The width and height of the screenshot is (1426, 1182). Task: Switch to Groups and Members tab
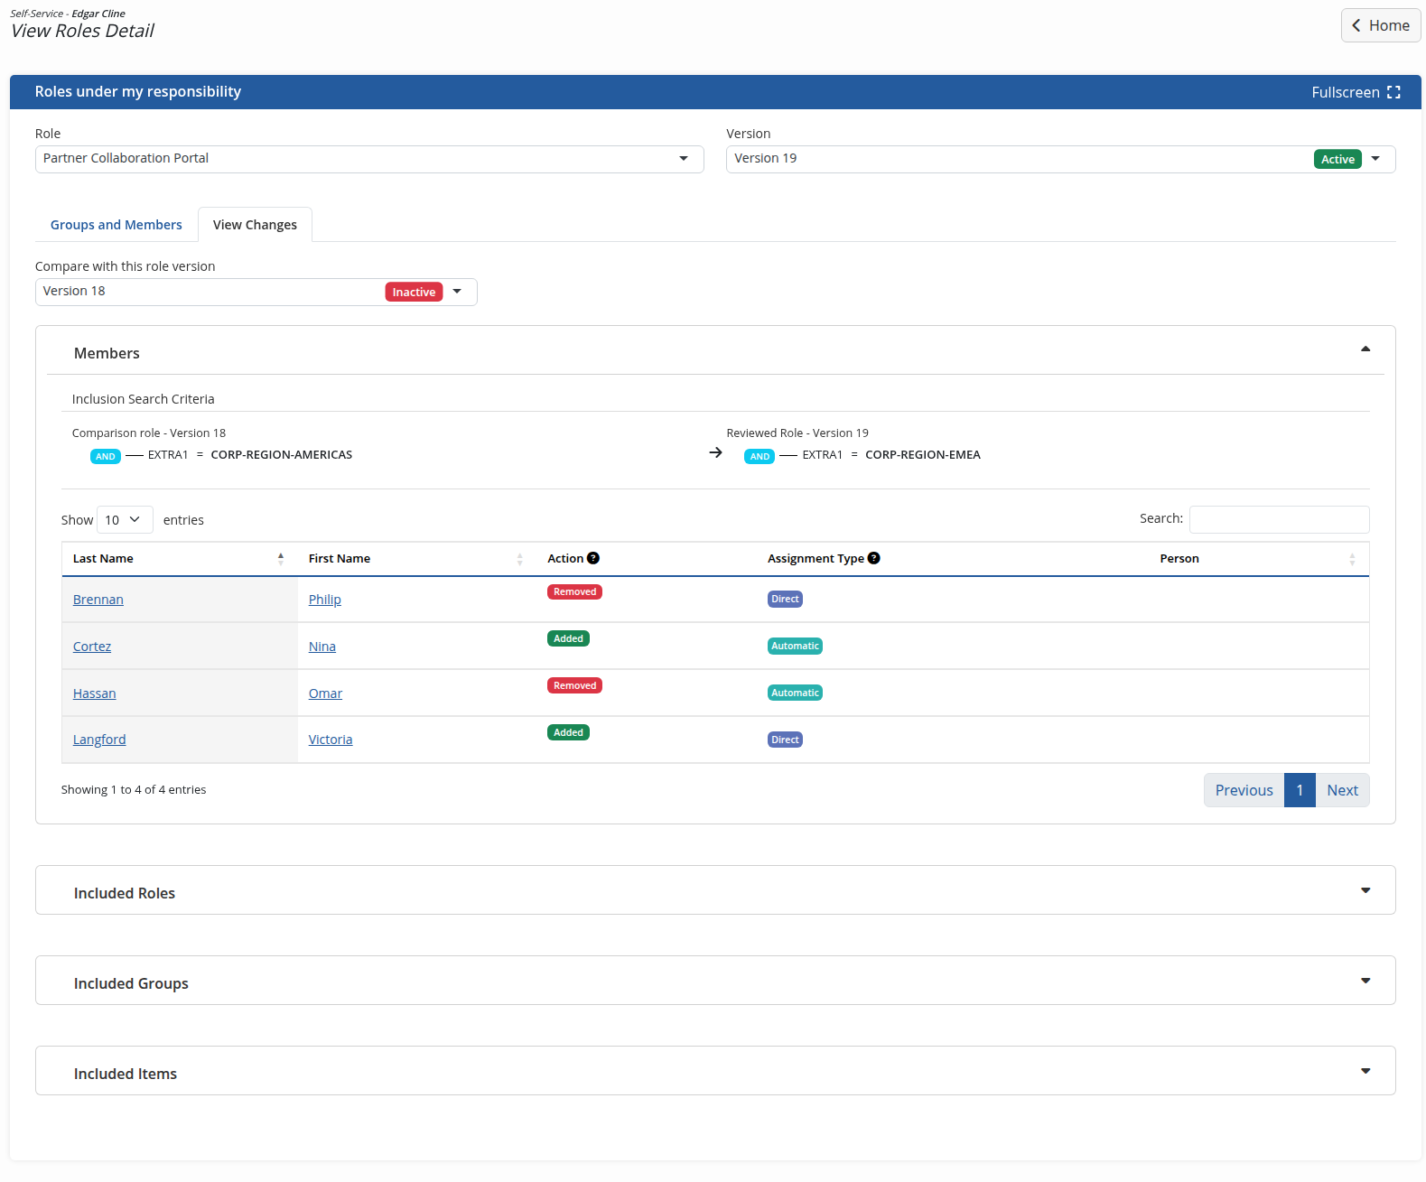(x=117, y=225)
